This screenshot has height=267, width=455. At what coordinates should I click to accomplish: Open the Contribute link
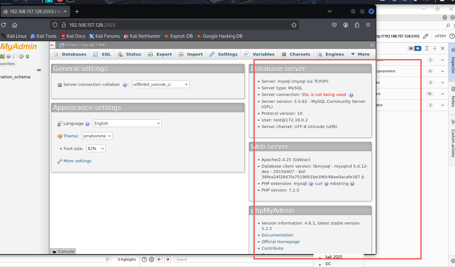tap(272, 248)
